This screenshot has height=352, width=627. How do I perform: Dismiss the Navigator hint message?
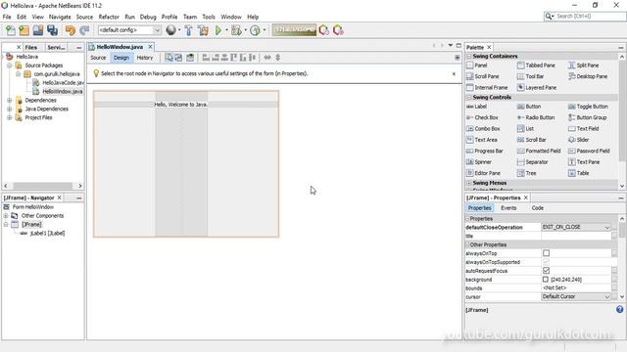click(x=454, y=74)
